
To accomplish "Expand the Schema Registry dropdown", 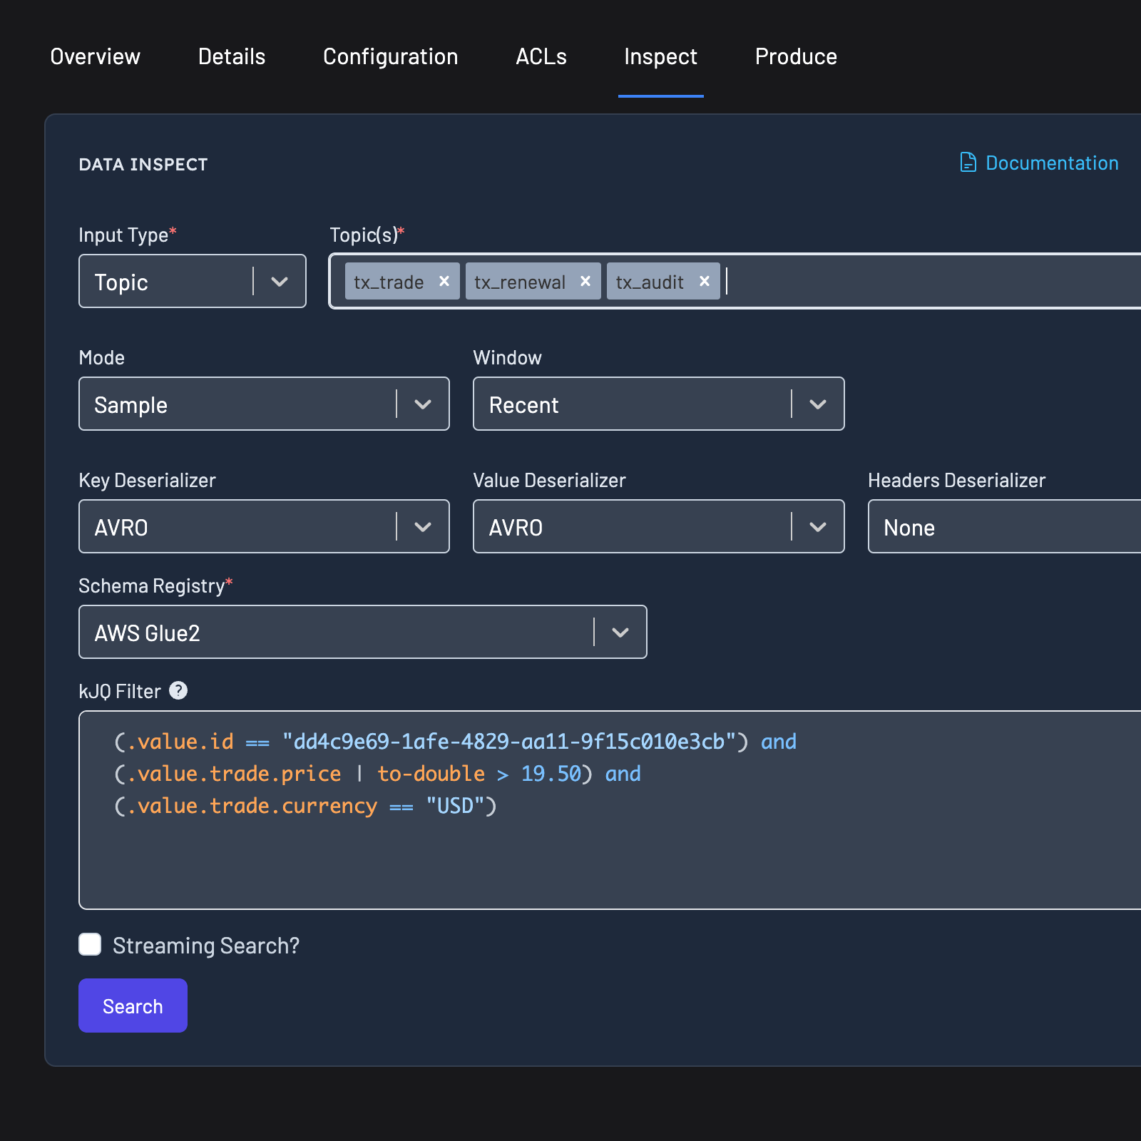I will (x=619, y=632).
